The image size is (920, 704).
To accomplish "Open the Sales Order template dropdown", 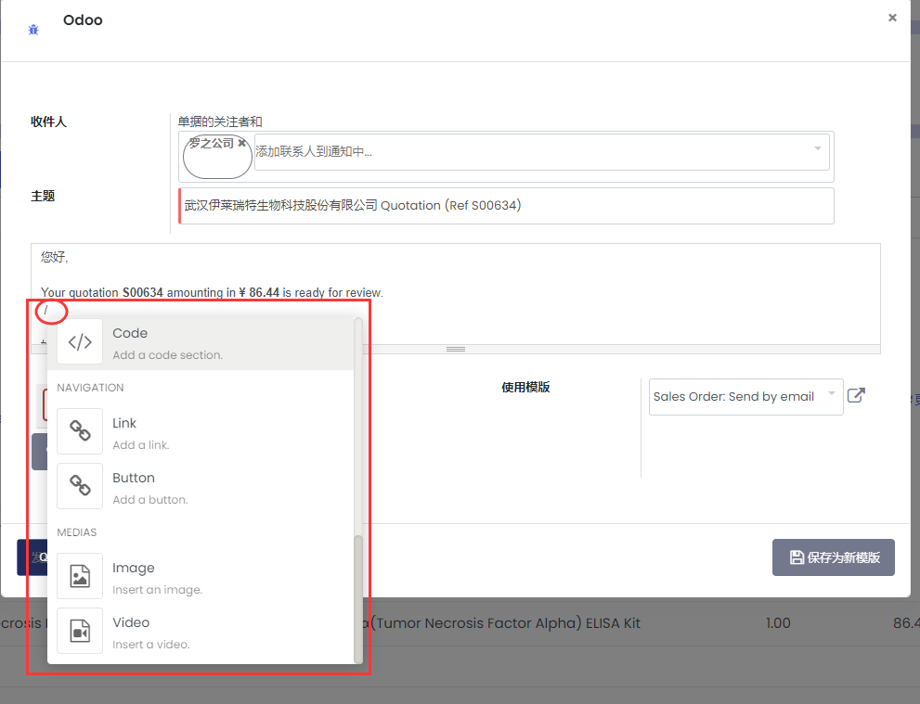I will 745,396.
